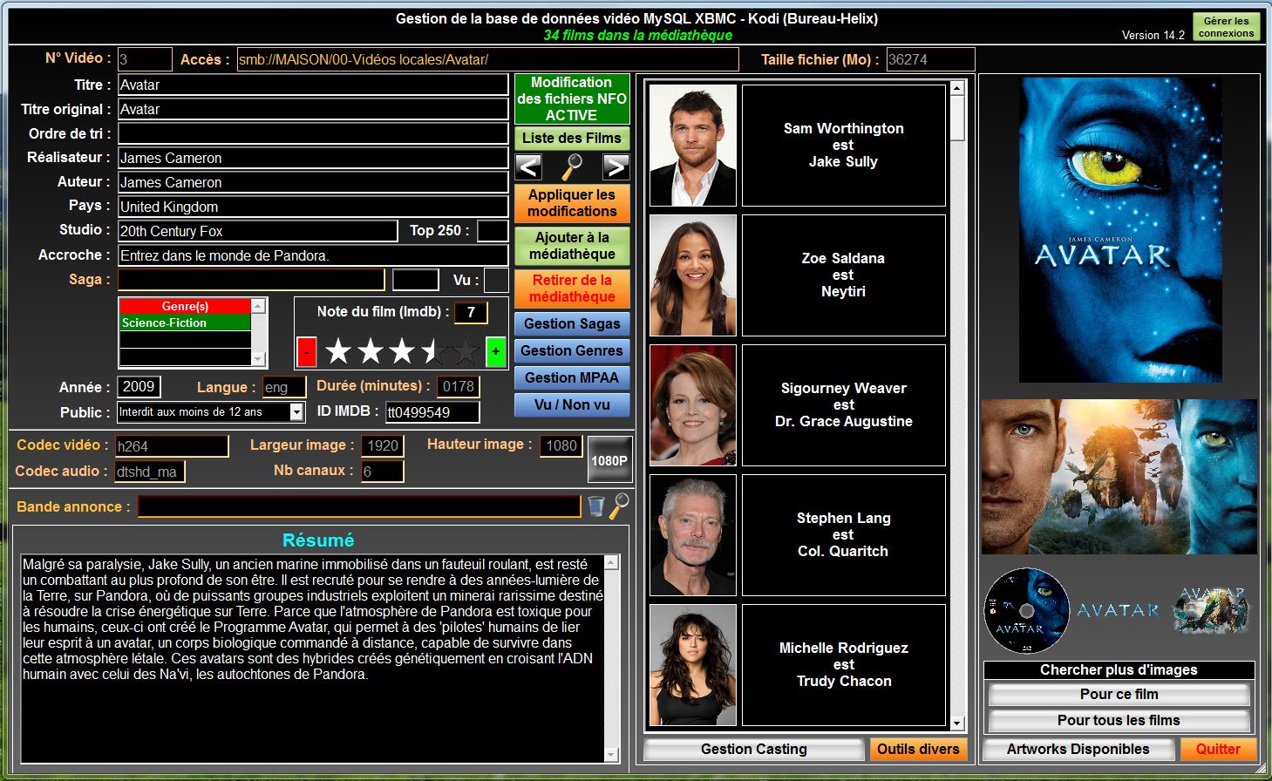1272x781 pixels.
Task: Open Gestion MPAA
Action: (x=572, y=377)
